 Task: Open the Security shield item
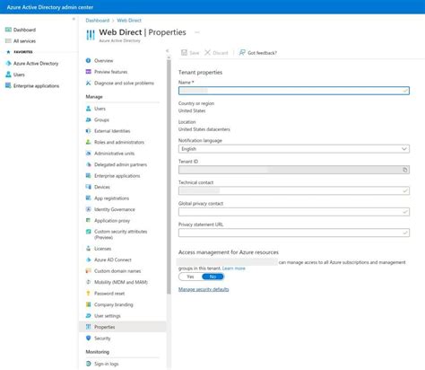89,339
